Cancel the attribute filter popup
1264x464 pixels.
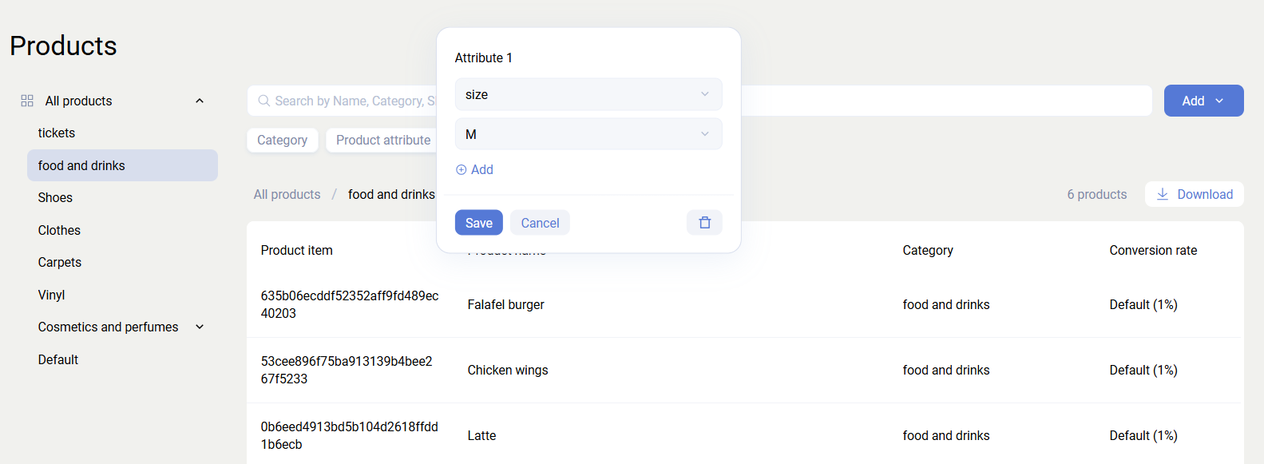click(540, 223)
